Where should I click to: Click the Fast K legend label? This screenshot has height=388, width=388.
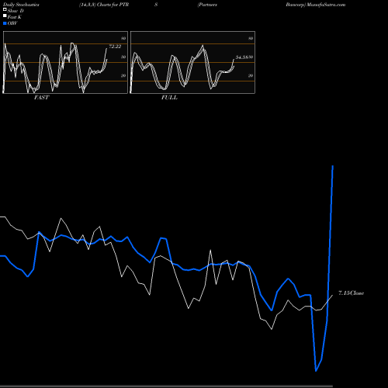click(15, 17)
